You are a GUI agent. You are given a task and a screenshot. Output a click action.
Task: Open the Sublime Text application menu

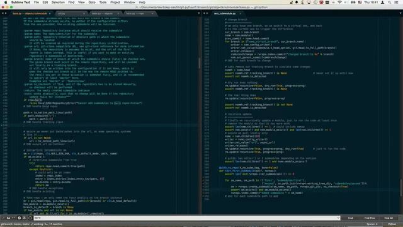[21, 3]
